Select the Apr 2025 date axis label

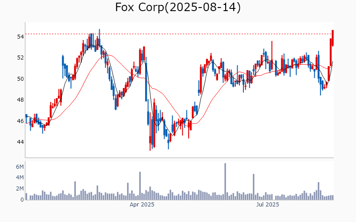coord(142,205)
